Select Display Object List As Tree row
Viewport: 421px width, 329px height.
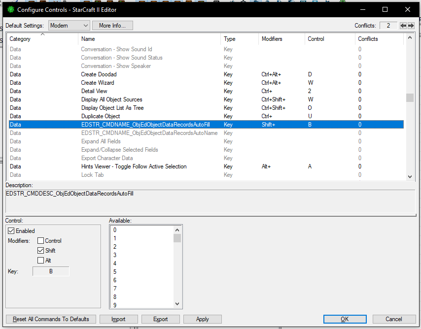click(206, 107)
